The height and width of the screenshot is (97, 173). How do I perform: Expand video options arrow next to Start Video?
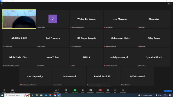click(x=16, y=90)
